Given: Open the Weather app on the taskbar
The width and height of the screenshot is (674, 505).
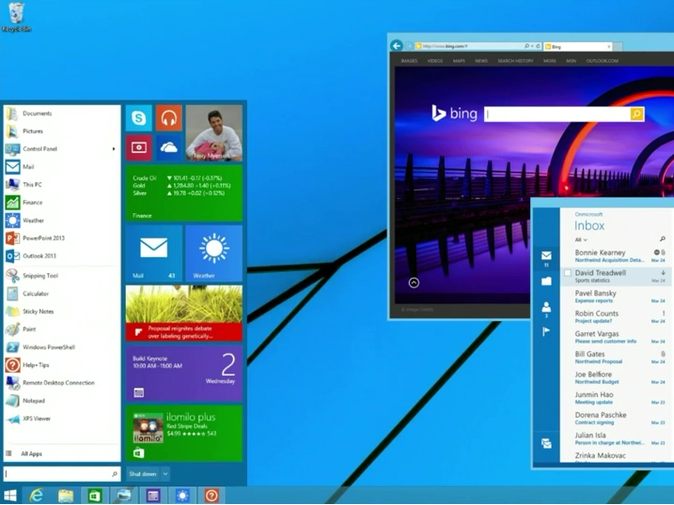Looking at the screenshot, I should click(182, 496).
